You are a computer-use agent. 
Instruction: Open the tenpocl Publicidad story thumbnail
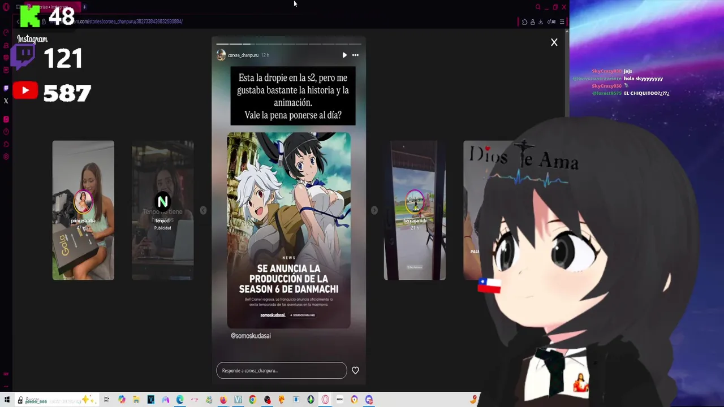(x=162, y=210)
